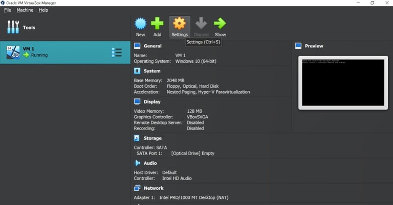Open Settings with the gear icon
Screen dimensions: 393x205
click(x=180, y=23)
